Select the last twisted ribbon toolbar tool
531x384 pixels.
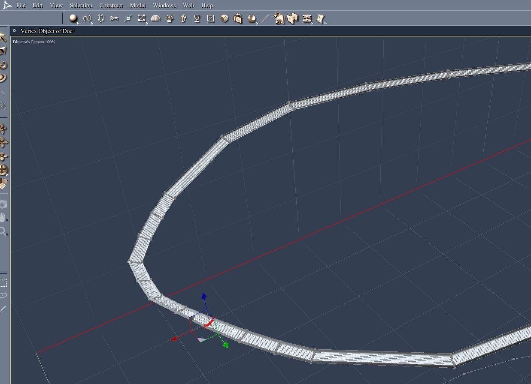(x=321, y=18)
